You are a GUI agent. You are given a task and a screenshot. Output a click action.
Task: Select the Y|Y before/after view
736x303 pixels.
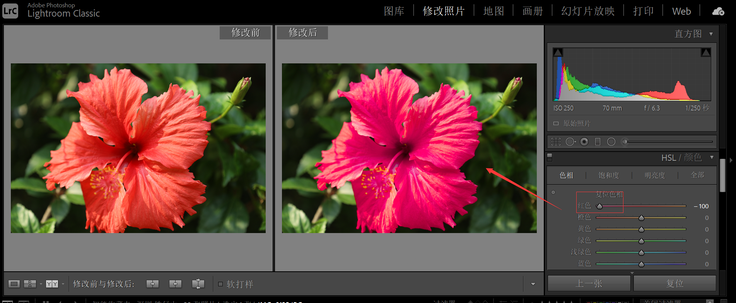(x=52, y=284)
